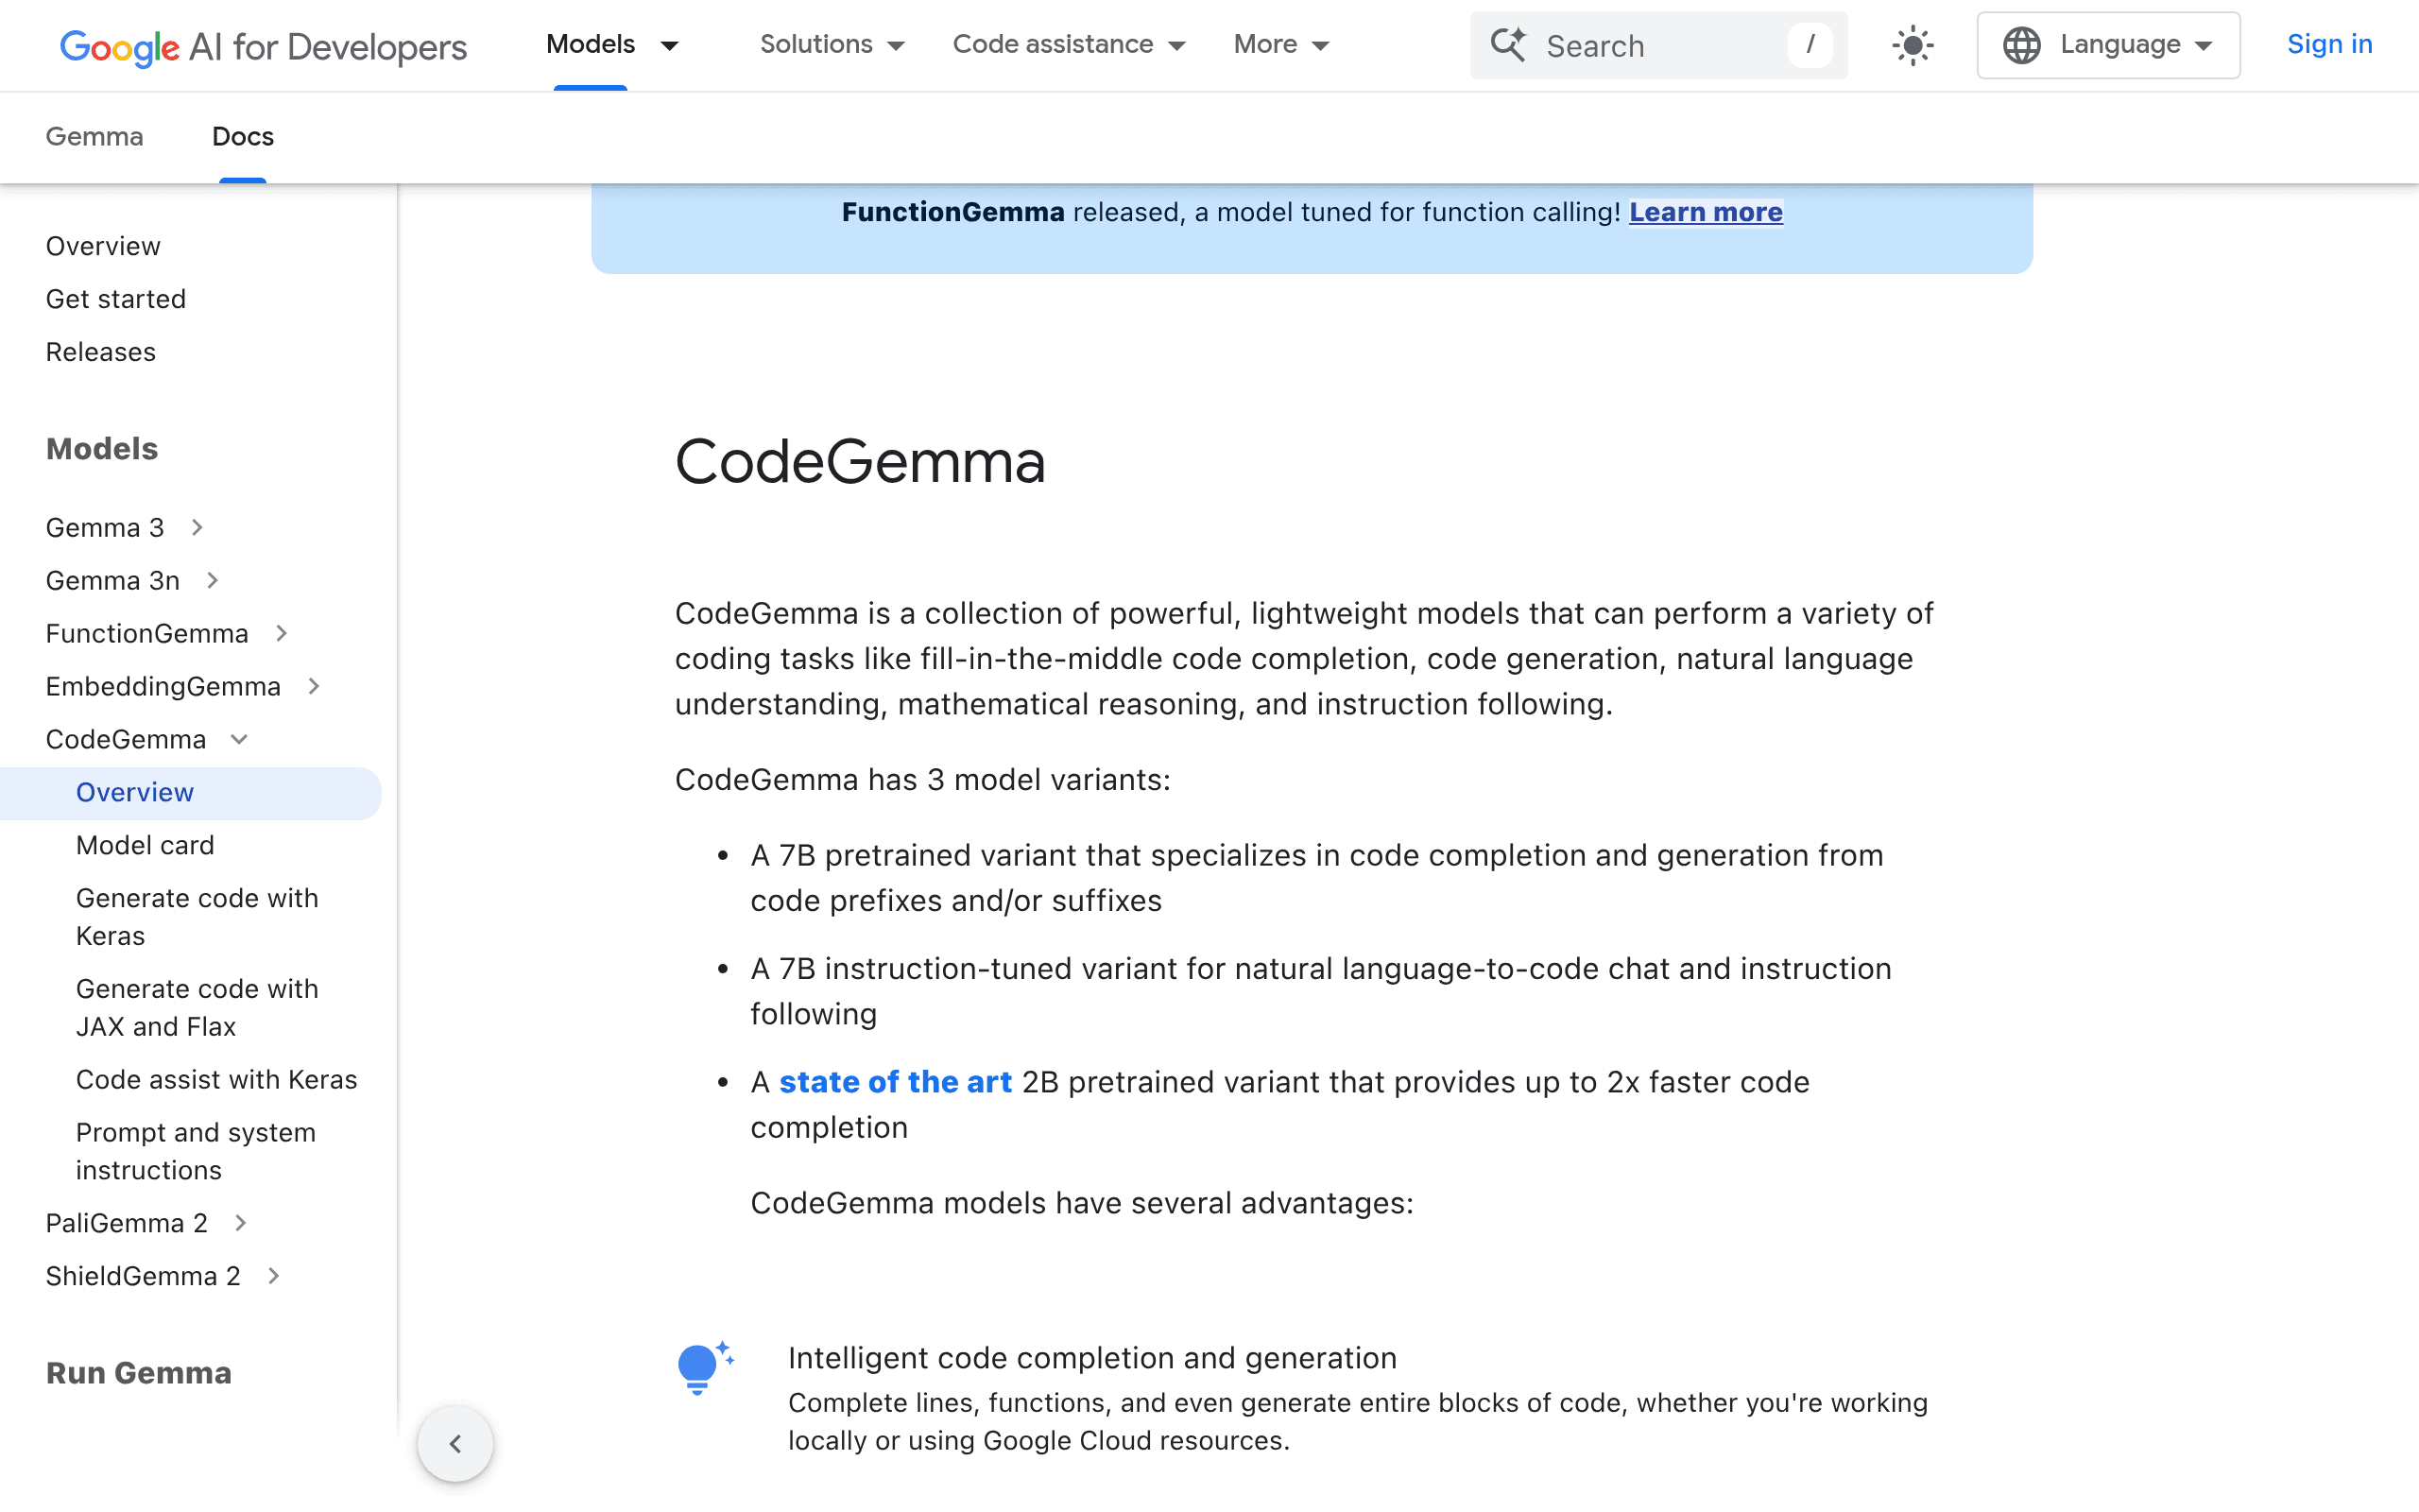Click the slash shortcut key badge in search
This screenshot has width=2419, height=1512.
coord(1810,45)
